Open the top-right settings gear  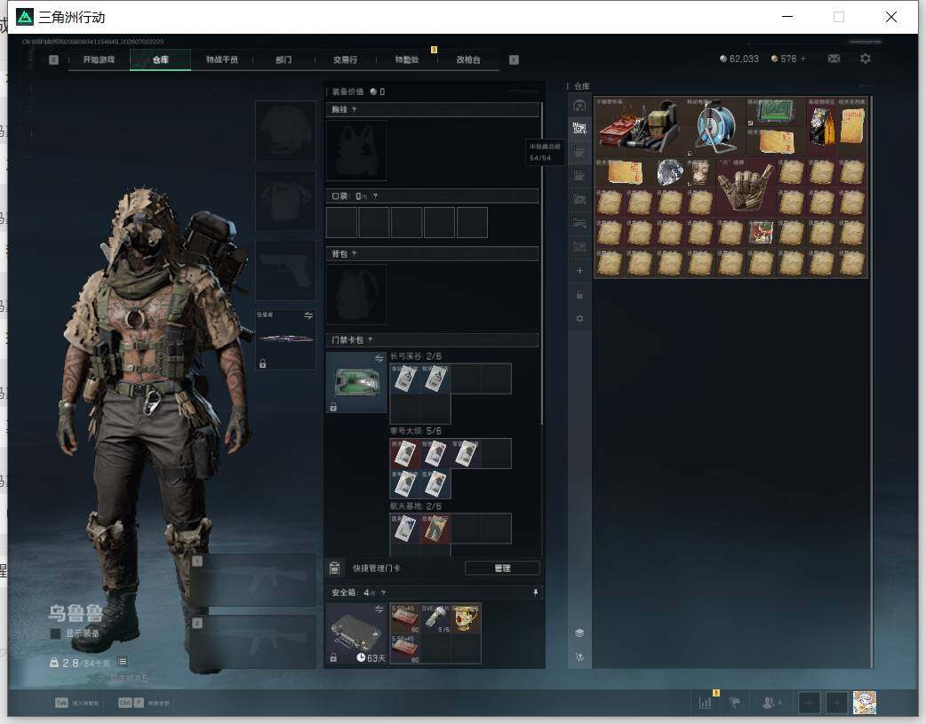(x=866, y=59)
